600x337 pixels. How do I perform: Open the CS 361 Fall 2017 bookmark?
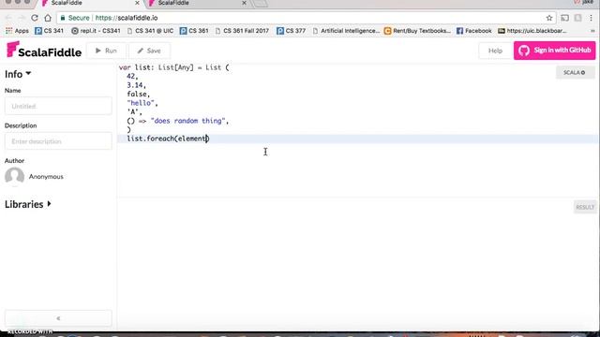[x=242, y=31]
